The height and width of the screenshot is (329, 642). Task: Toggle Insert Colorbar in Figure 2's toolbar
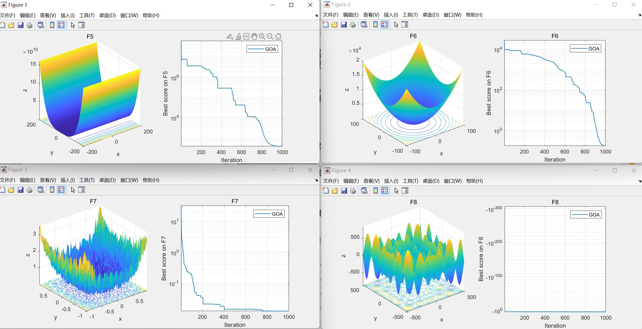click(375, 24)
